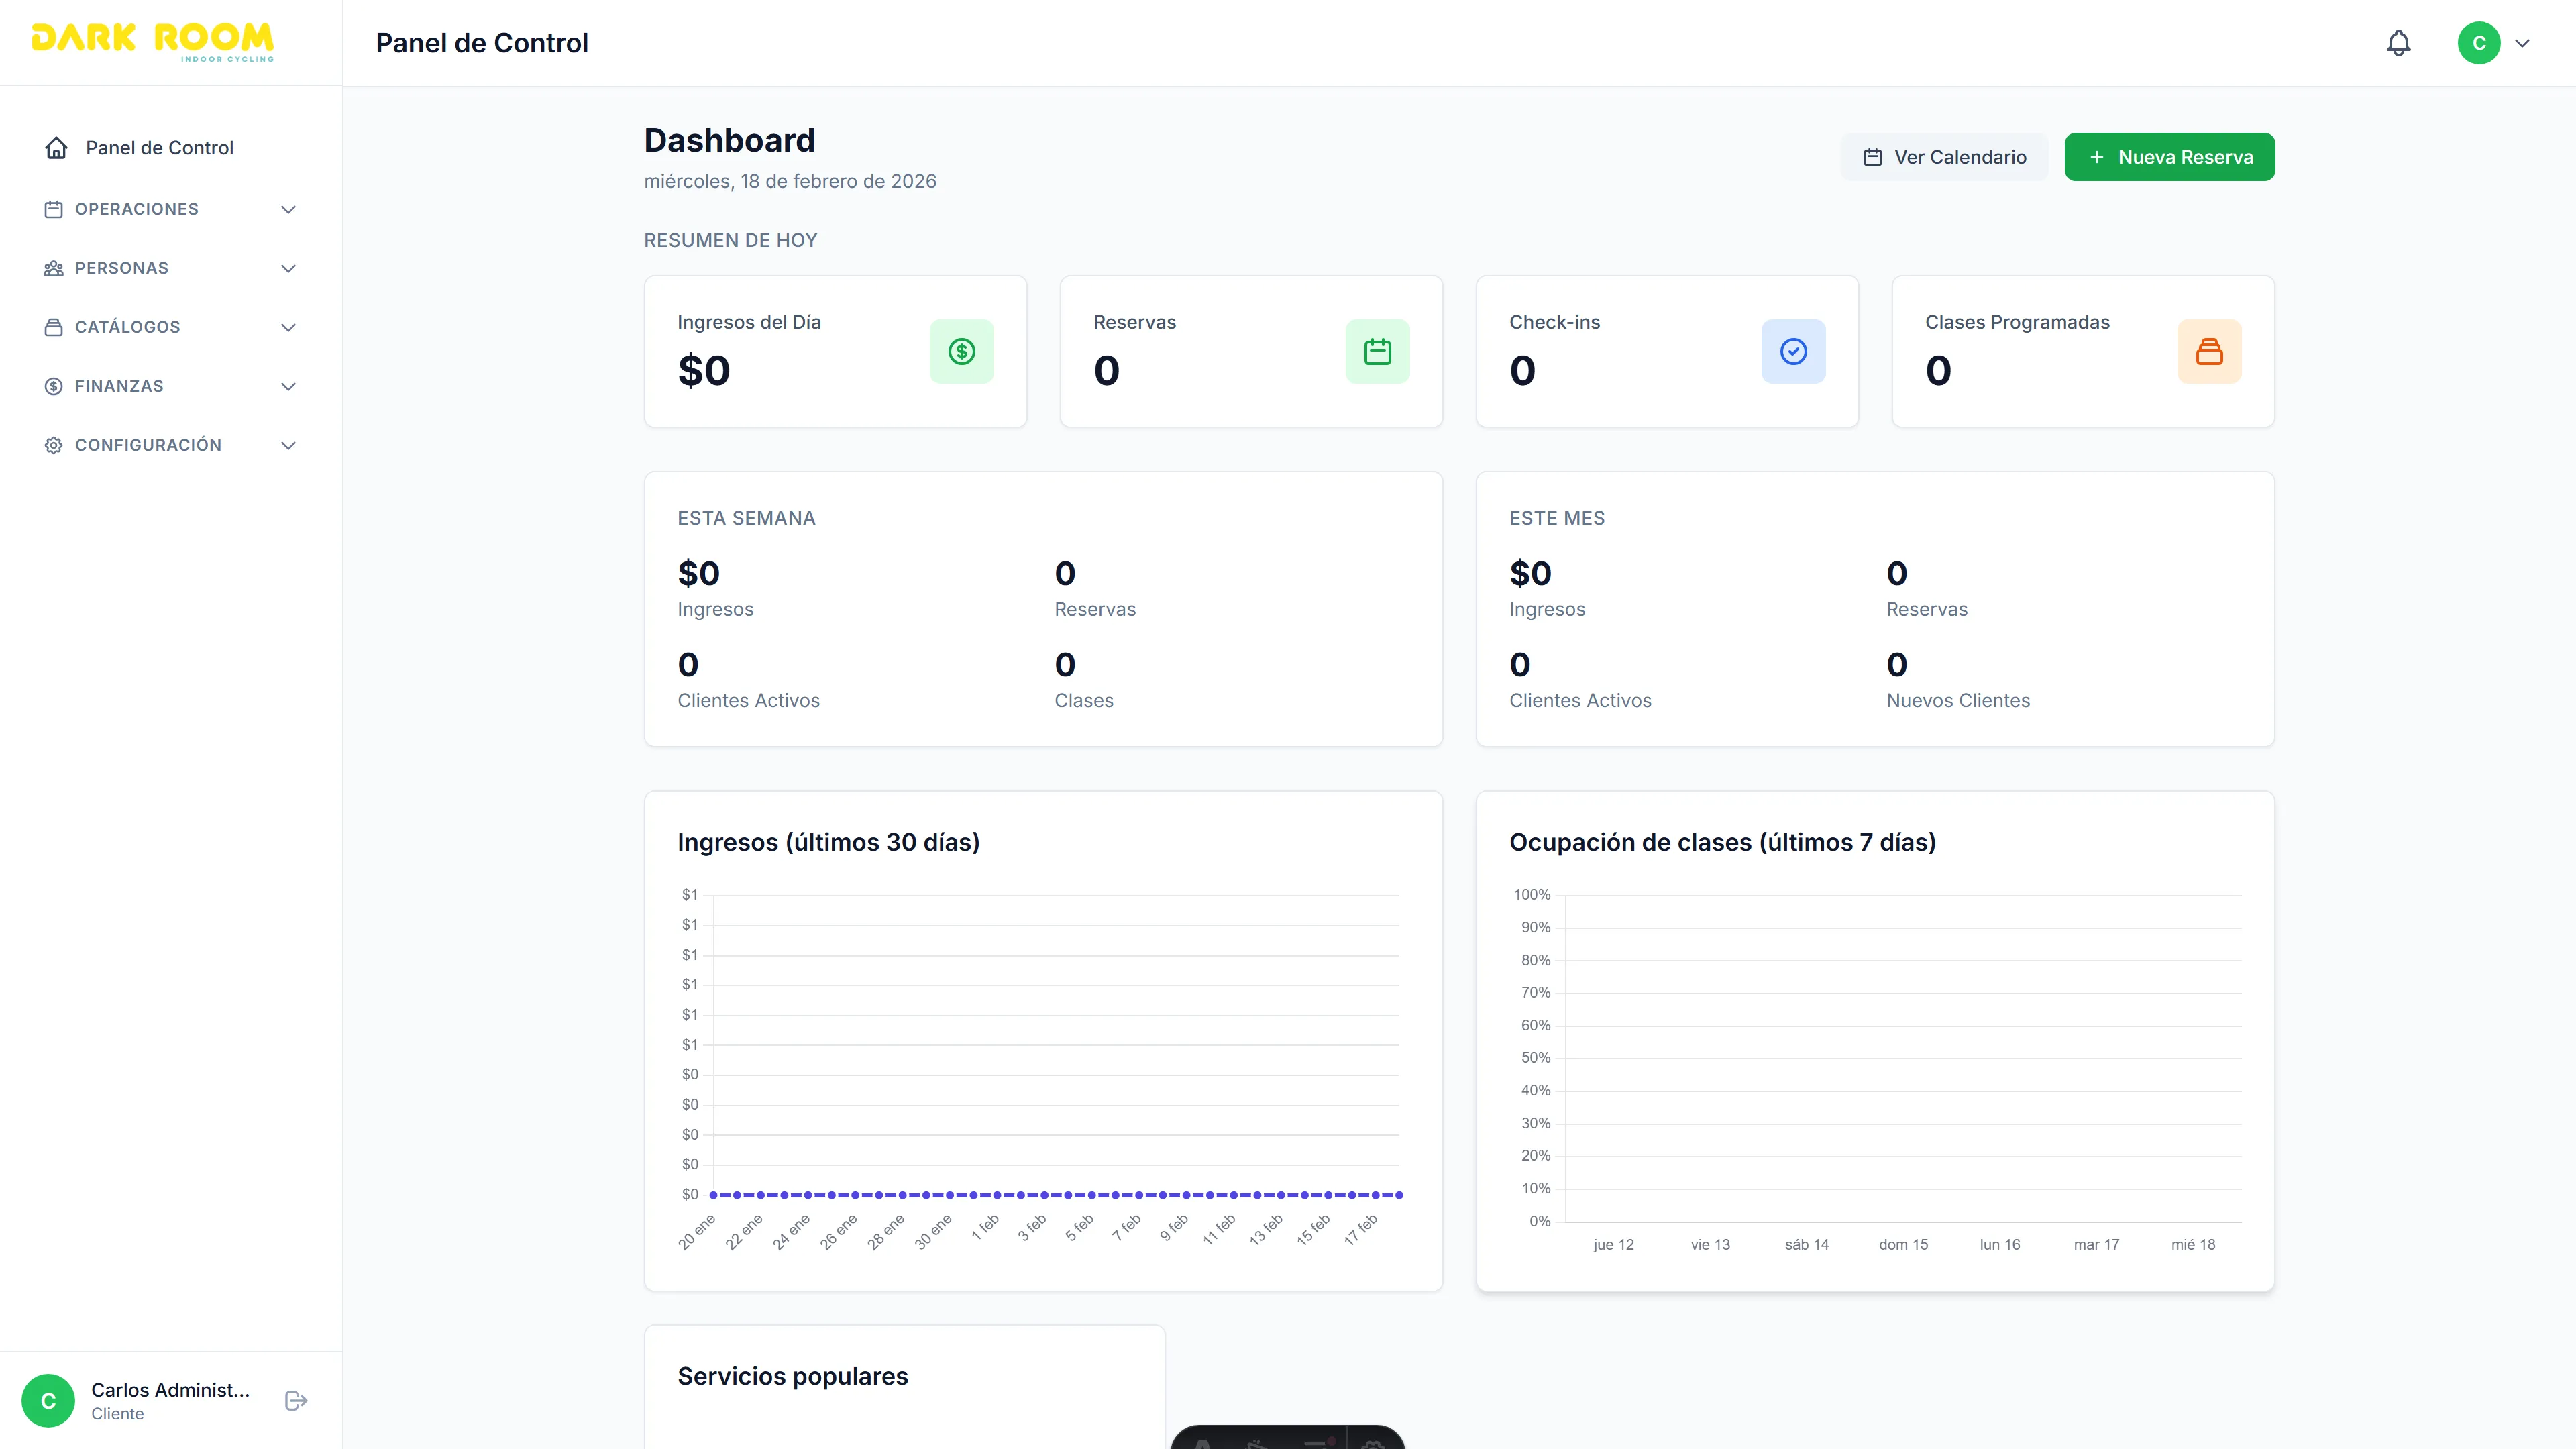Select Panel de Control in the sidebar
Viewport: 2576px width, 1449px height.
pyautogui.click(x=159, y=146)
